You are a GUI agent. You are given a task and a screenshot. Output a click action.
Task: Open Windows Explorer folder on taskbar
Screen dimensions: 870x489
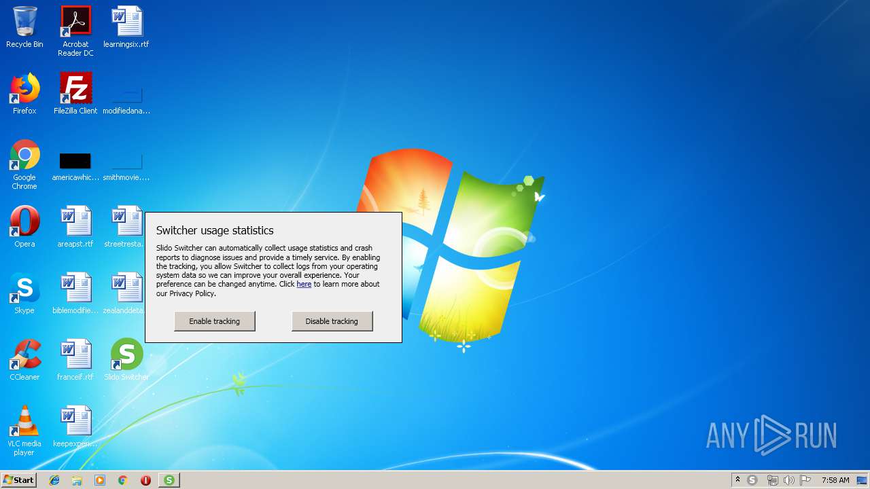pos(77,480)
